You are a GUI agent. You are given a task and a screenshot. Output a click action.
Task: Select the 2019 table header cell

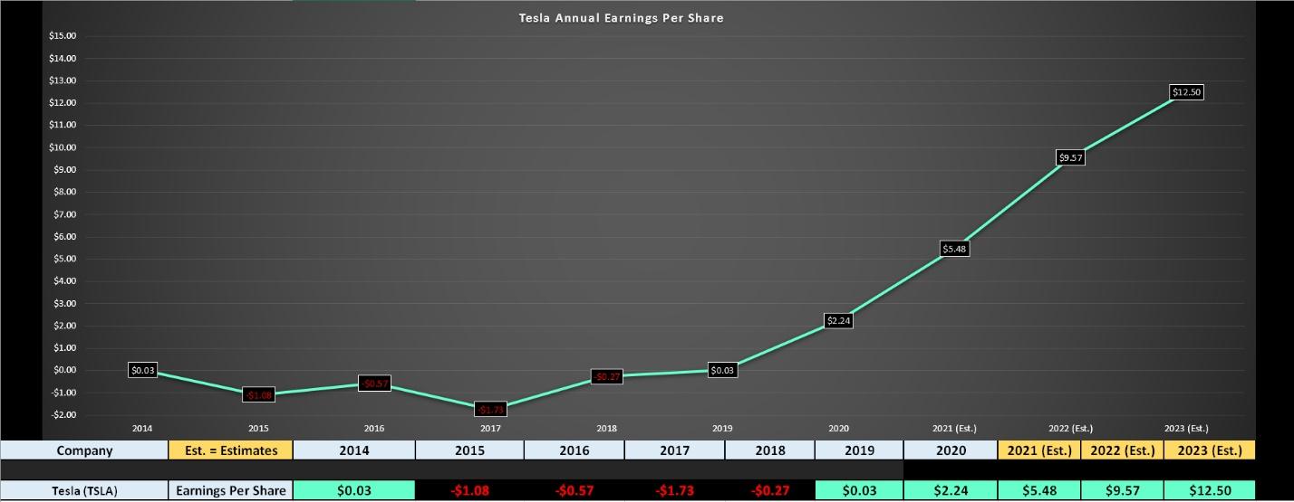click(x=859, y=450)
